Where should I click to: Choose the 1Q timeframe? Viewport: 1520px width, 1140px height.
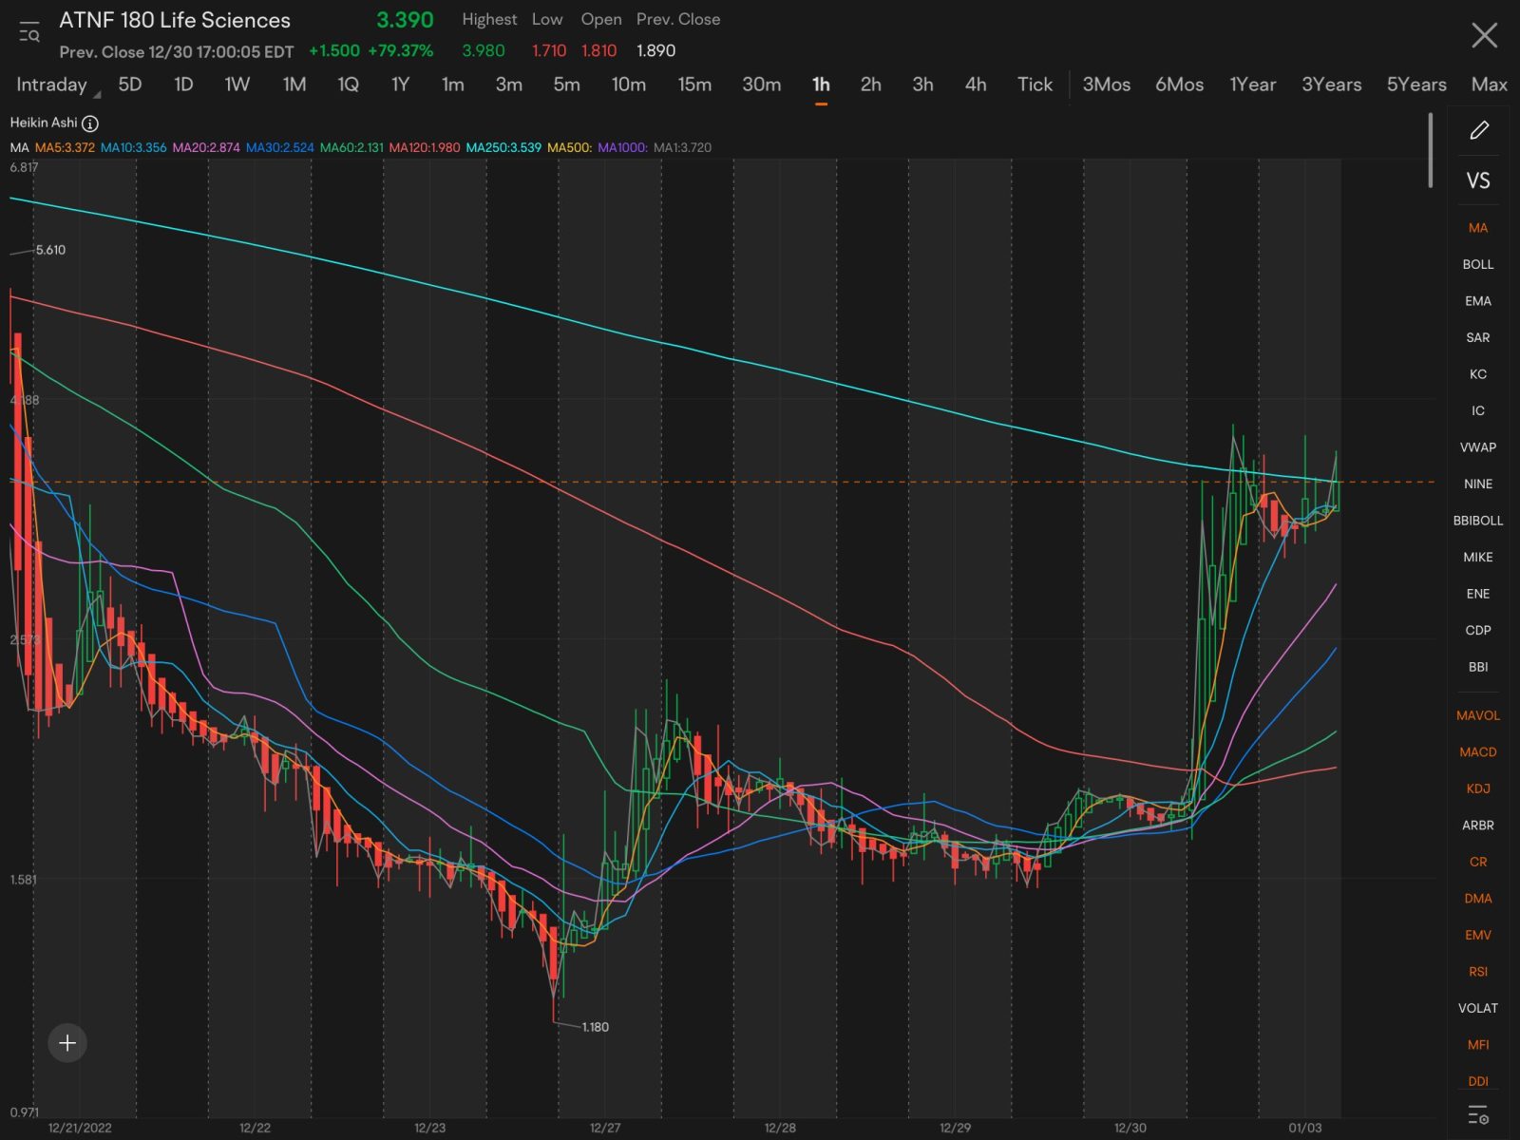click(x=349, y=85)
